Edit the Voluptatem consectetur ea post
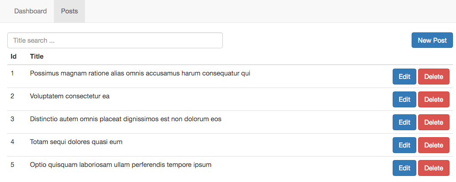The image size is (456, 182). [404, 99]
